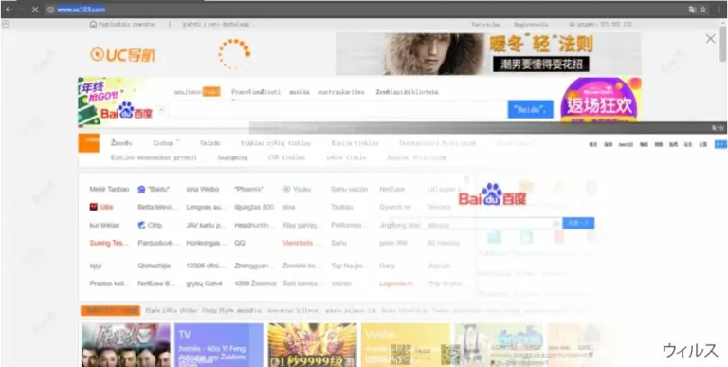This screenshot has width=728, height=367.
Task: Open the "CNR tinklas" link
Action: point(286,158)
